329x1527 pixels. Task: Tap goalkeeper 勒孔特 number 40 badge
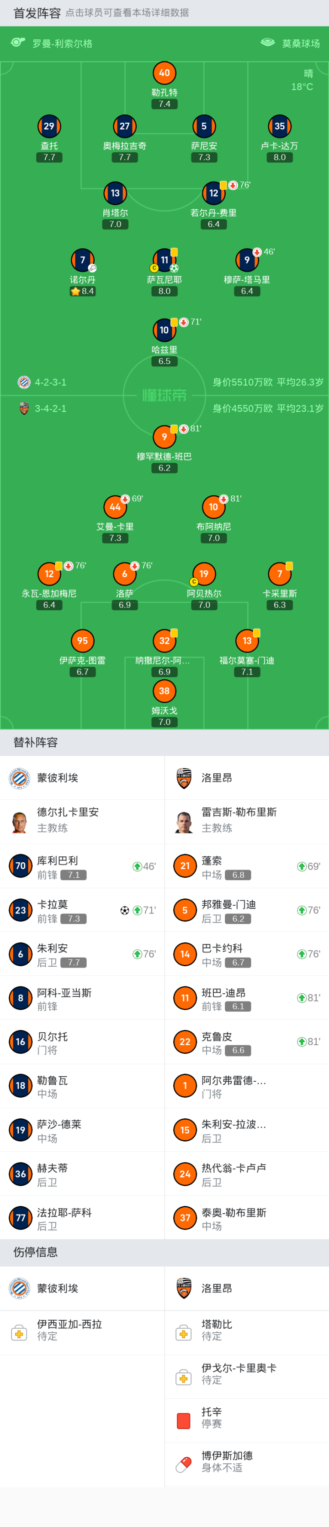[164, 73]
